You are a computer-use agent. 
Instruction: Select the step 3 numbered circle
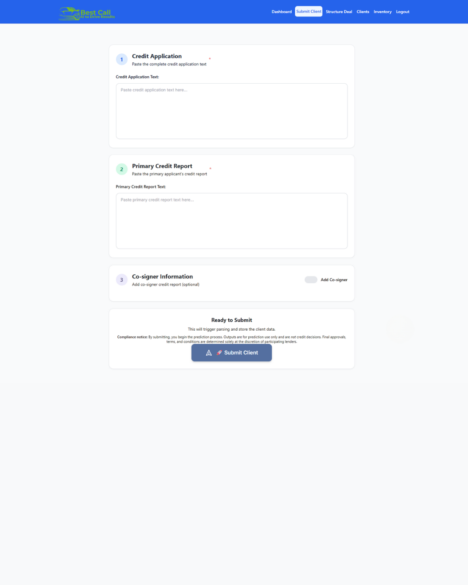click(x=121, y=280)
